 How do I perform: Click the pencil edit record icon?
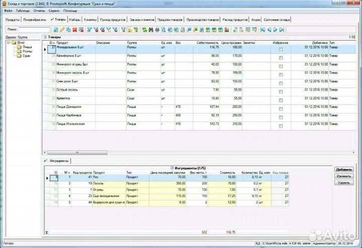point(62,30)
